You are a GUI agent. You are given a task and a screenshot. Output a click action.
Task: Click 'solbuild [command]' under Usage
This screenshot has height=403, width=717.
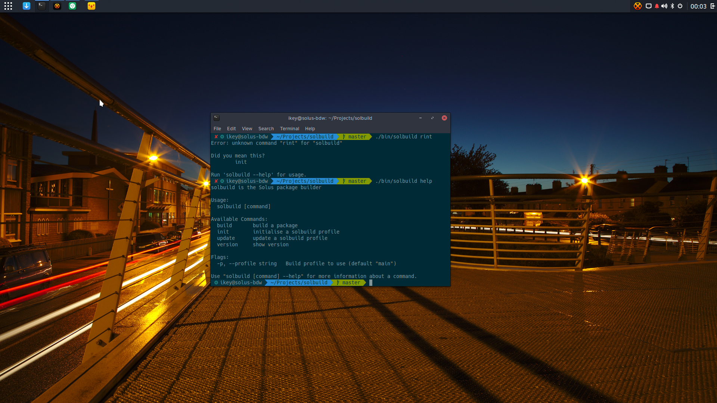(244, 207)
